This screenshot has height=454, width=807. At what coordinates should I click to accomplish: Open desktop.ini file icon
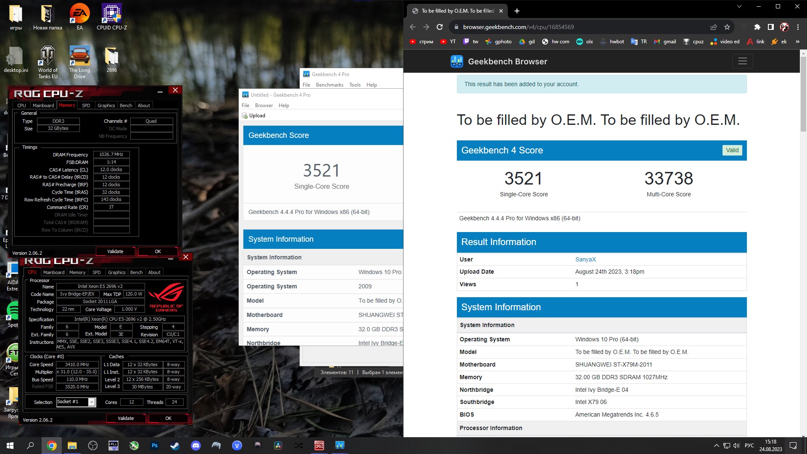pos(16,60)
